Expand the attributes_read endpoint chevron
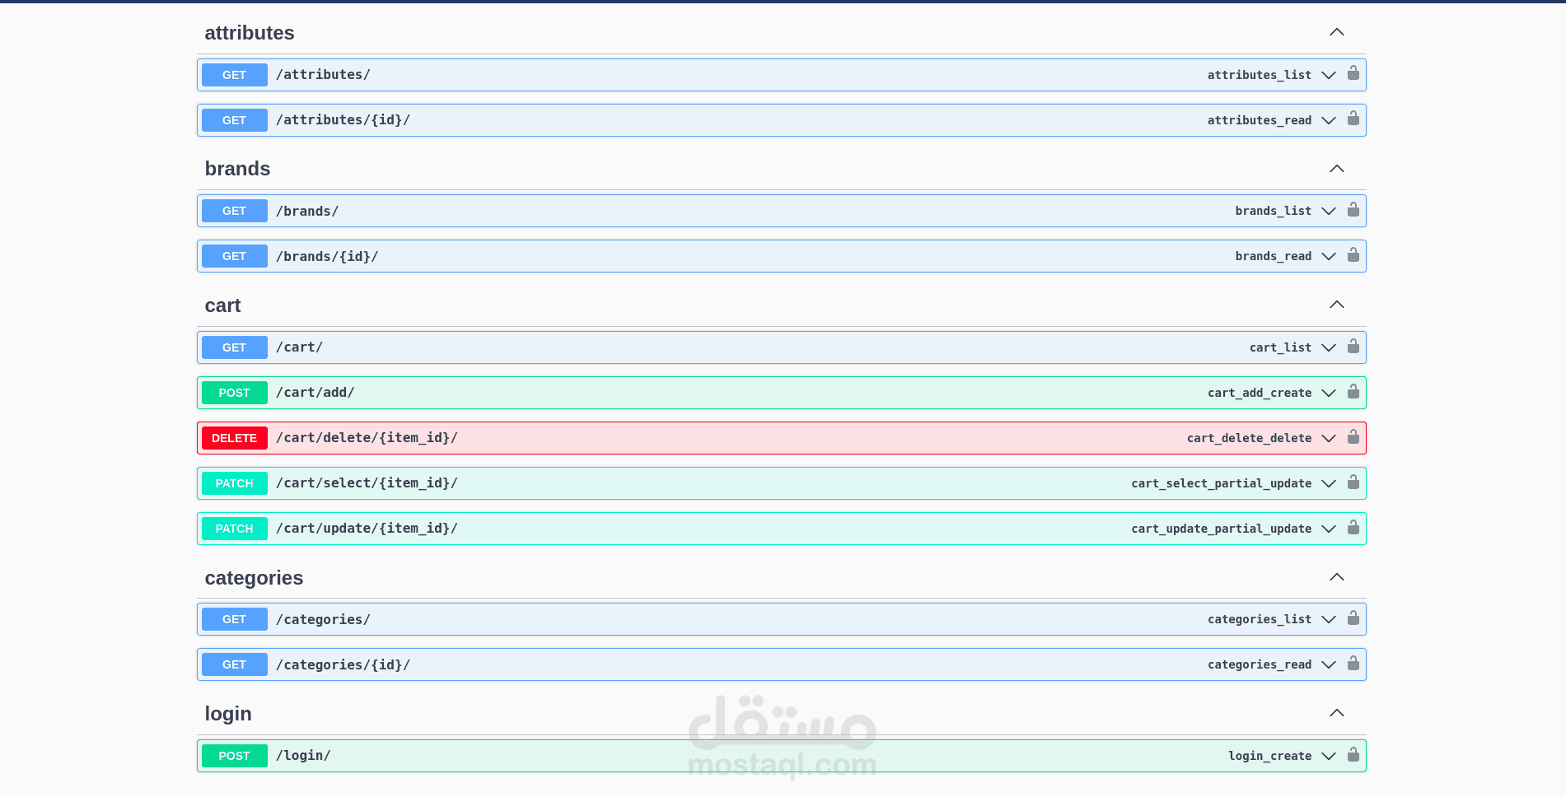1566x797 pixels. [x=1329, y=120]
